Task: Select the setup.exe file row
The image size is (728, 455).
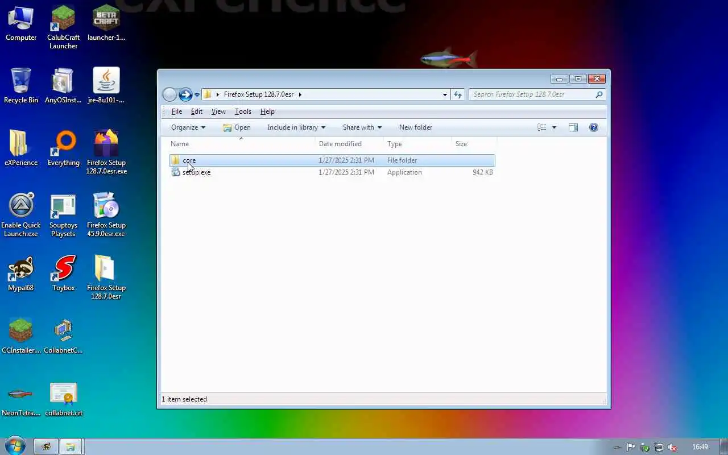Action: (x=332, y=172)
